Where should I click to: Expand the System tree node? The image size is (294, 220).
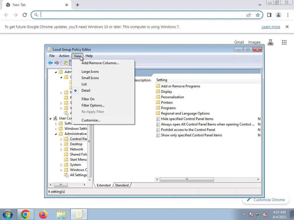[61, 165]
